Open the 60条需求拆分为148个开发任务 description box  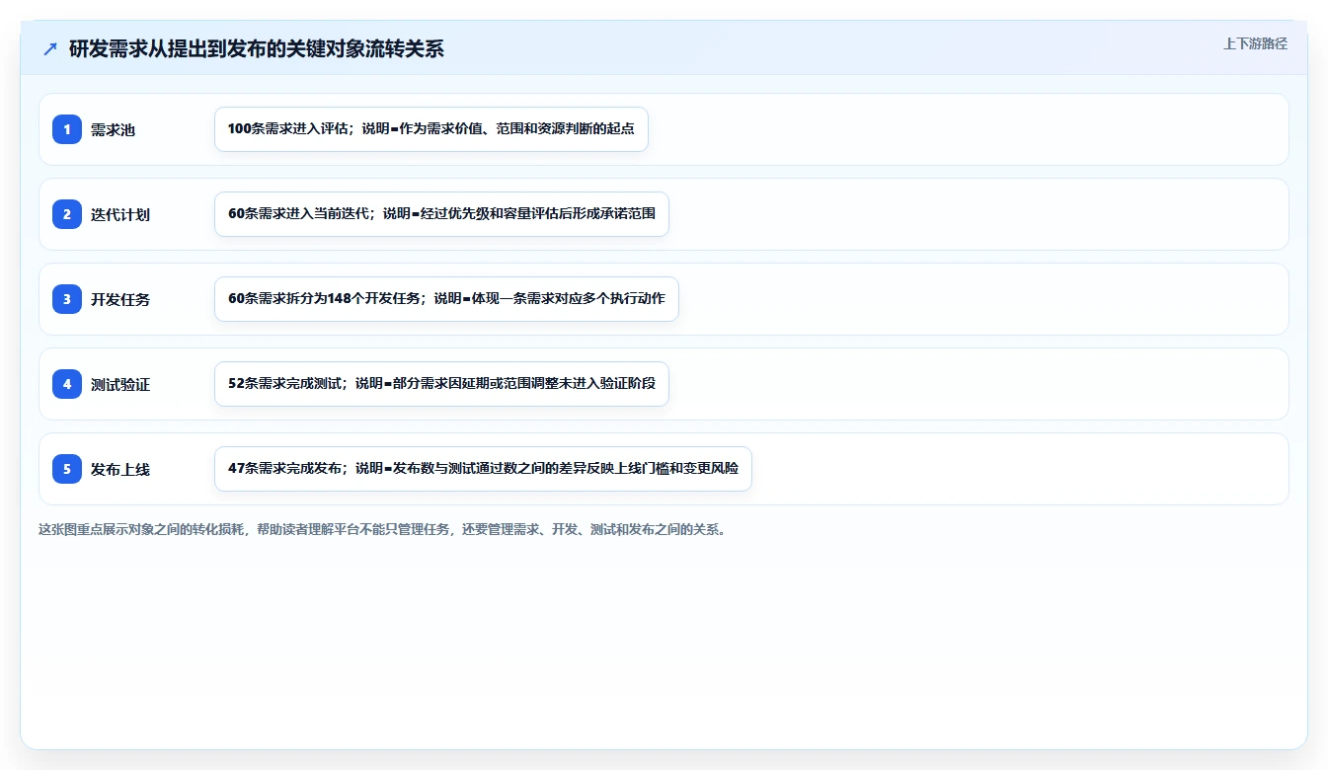(x=446, y=299)
